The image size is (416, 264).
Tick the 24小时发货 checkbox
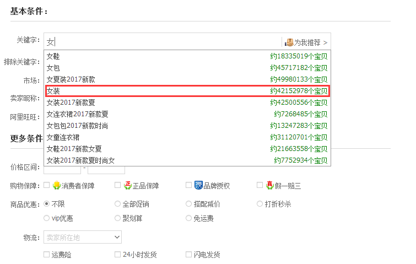[118, 255]
